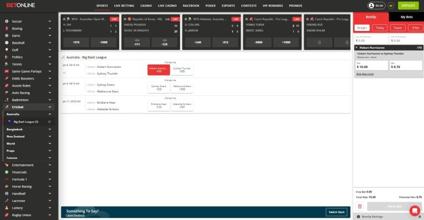Viewport: 424px width, 220px height.
Task: Favorite Big Bash League with star icon
Action: (x=49, y=122)
